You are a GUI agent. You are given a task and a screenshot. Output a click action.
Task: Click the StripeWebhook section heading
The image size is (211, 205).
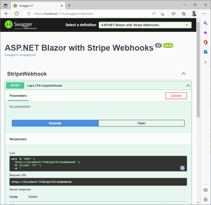[27, 74]
